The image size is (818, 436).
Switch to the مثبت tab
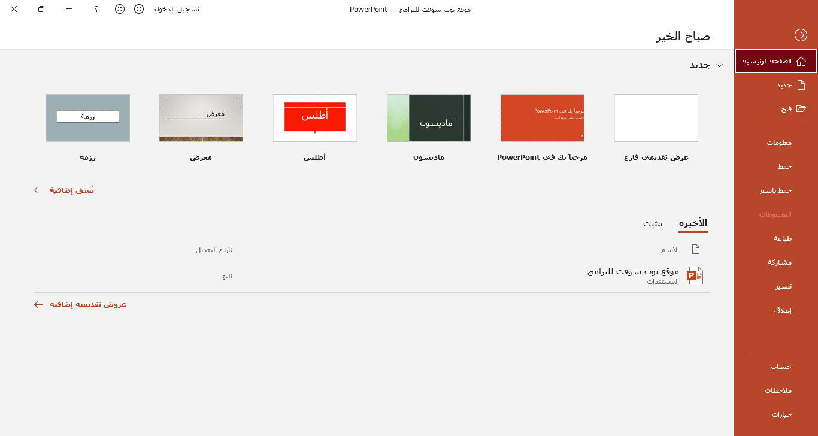tap(653, 223)
